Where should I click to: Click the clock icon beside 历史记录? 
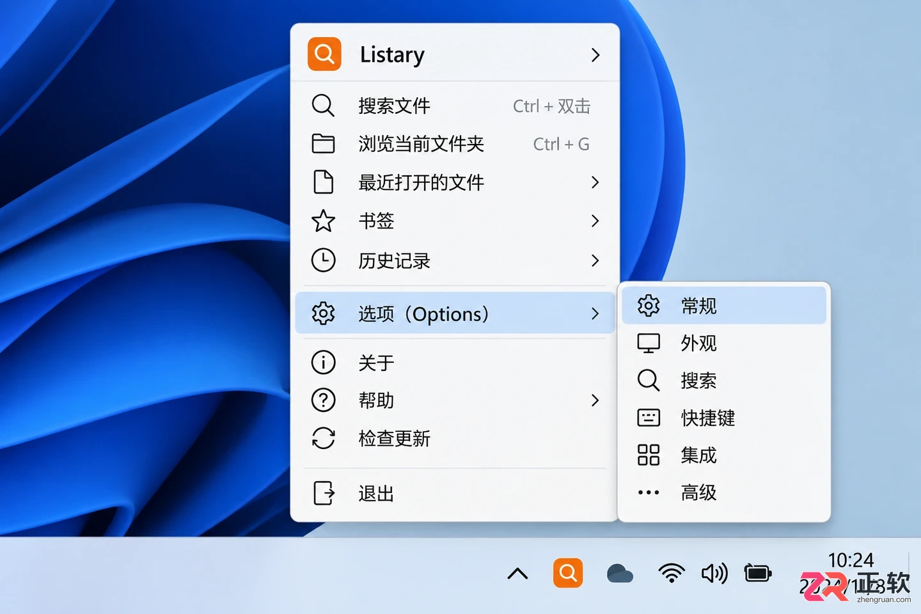coord(323,260)
